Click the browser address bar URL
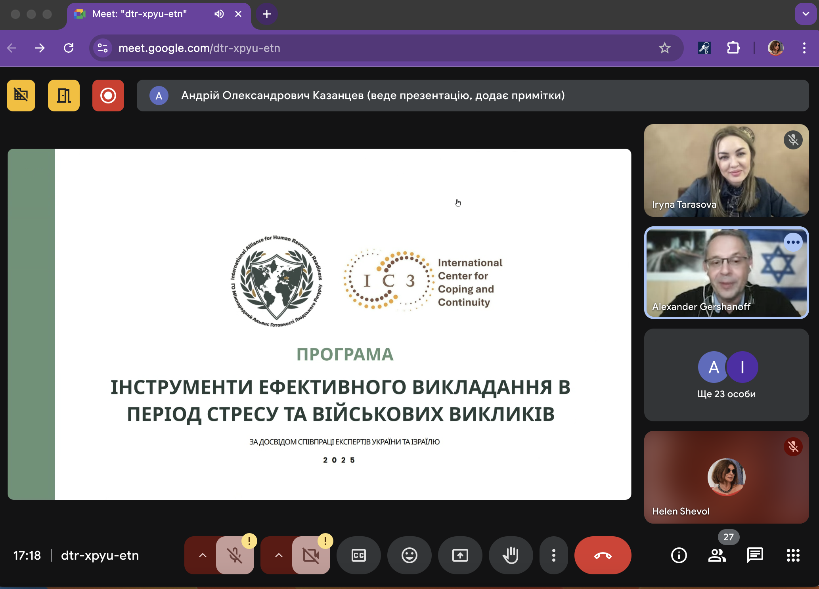 click(x=199, y=48)
